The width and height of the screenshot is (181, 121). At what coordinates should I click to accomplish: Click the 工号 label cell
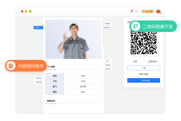click(55, 81)
